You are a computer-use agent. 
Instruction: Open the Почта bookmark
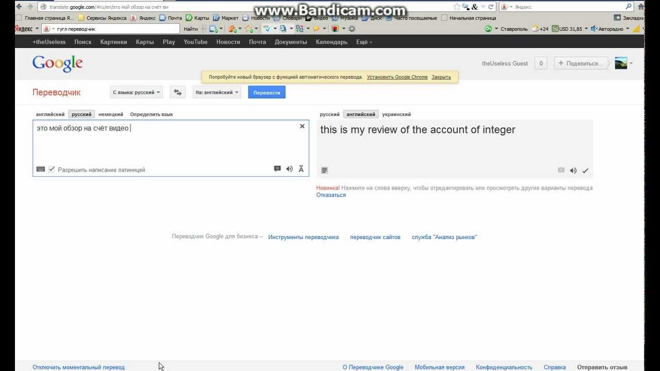coord(171,18)
